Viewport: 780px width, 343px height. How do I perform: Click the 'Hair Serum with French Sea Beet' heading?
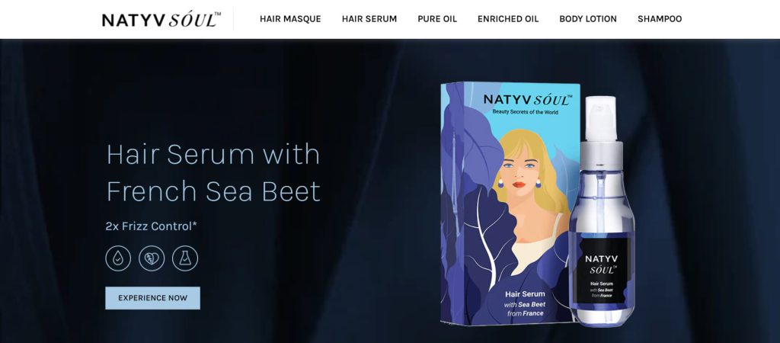pos(213,172)
